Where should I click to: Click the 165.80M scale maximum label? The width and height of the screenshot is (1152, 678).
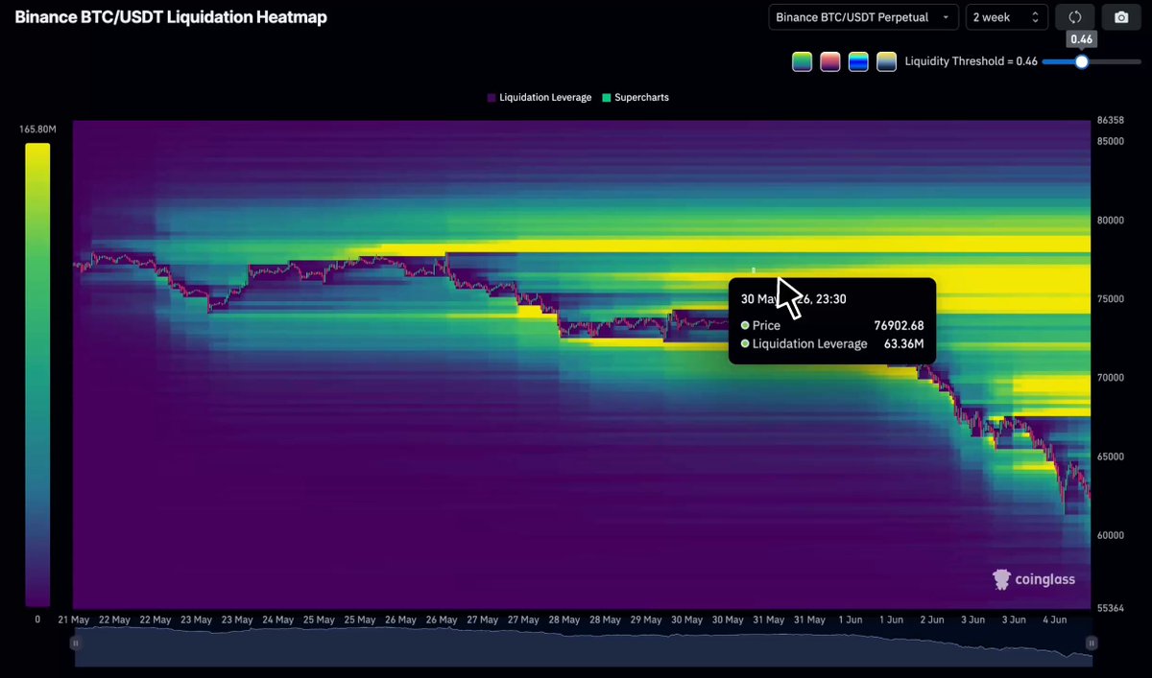pyautogui.click(x=36, y=129)
